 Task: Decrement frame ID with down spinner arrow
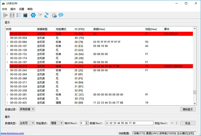click(x=87, y=124)
